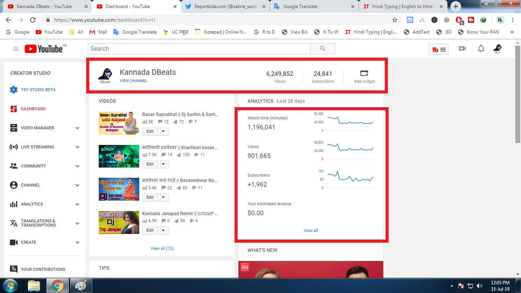This screenshot has height=293, width=521.
Task: Open the Mail bookmark
Action: (x=98, y=32)
